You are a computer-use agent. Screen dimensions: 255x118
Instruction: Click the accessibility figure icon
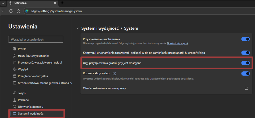[x=15, y=107]
